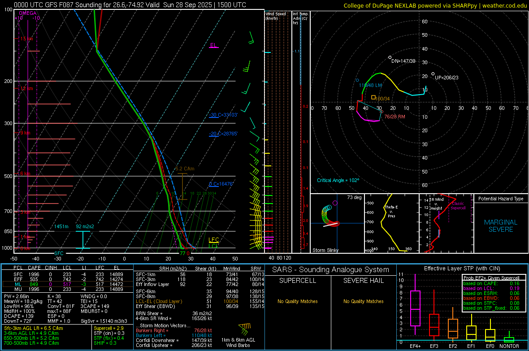
Task: Click the yellow LFC label on the skew-T
Action: [213, 240]
